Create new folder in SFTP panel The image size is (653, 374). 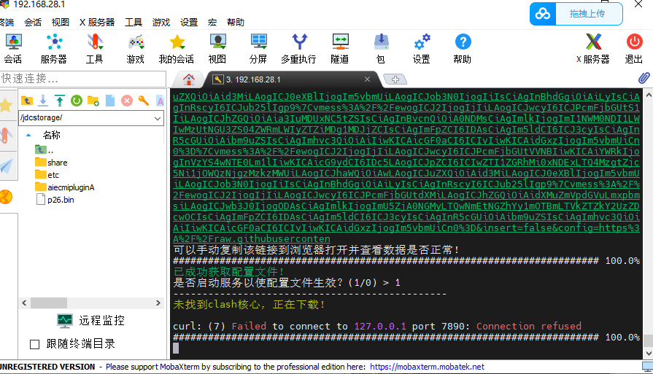93,100
